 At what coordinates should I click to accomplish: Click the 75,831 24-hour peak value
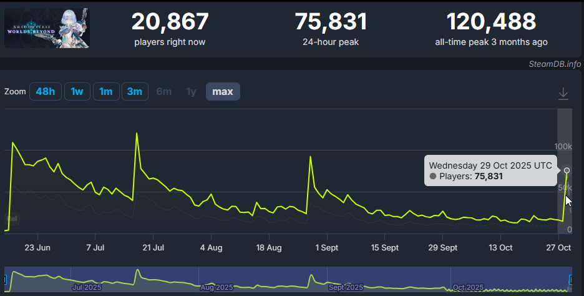[331, 22]
